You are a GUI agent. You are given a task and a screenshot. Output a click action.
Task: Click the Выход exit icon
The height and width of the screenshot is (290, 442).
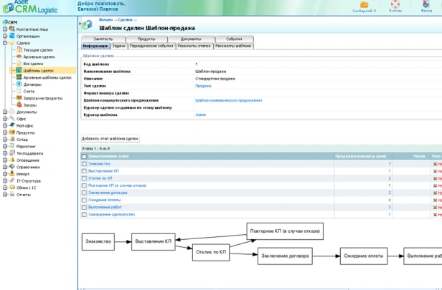click(426, 5)
